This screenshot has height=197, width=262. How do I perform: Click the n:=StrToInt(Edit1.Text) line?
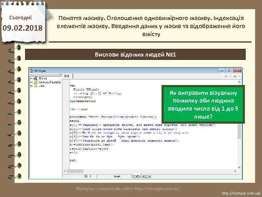pos(92,144)
